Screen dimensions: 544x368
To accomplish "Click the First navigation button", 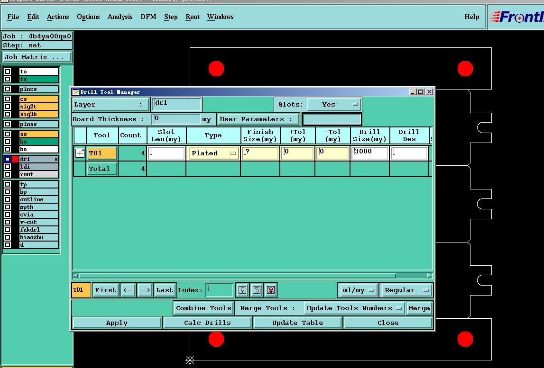I will (x=105, y=290).
